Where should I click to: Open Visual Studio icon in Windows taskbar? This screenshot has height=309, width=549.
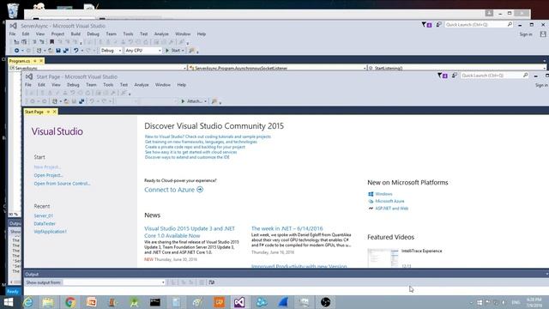click(239, 302)
